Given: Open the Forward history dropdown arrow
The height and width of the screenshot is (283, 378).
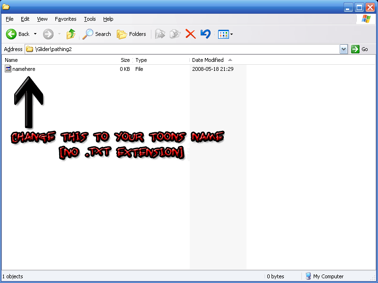Looking at the screenshot, I should (x=59, y=34).
